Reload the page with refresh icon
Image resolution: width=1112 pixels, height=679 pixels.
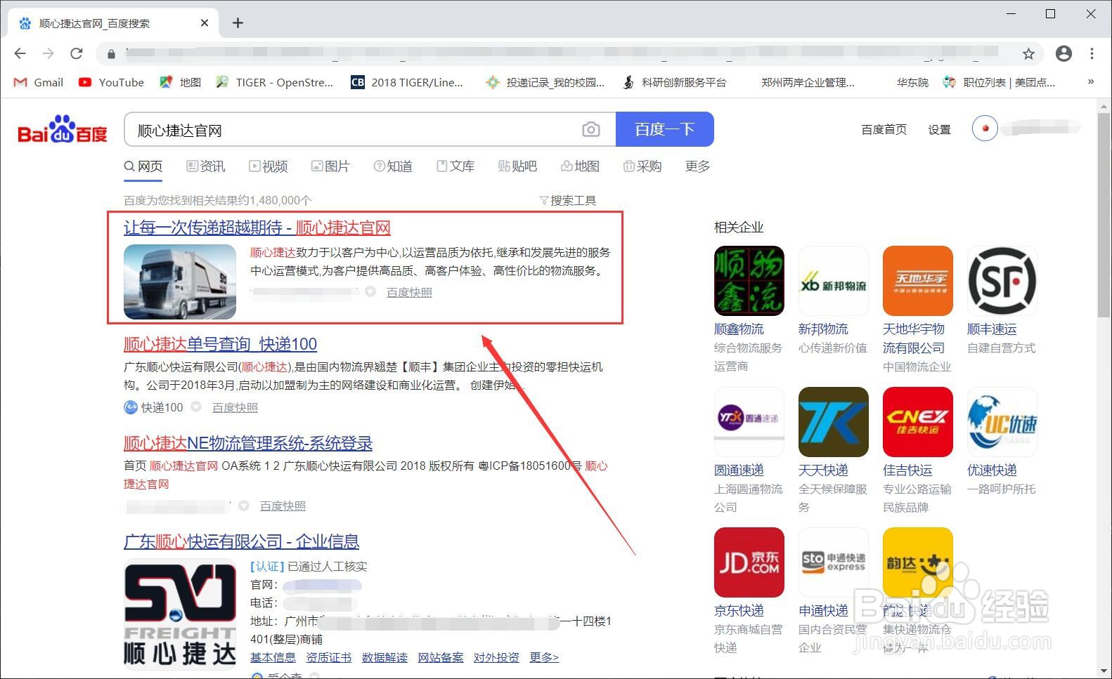coord(77,53)
